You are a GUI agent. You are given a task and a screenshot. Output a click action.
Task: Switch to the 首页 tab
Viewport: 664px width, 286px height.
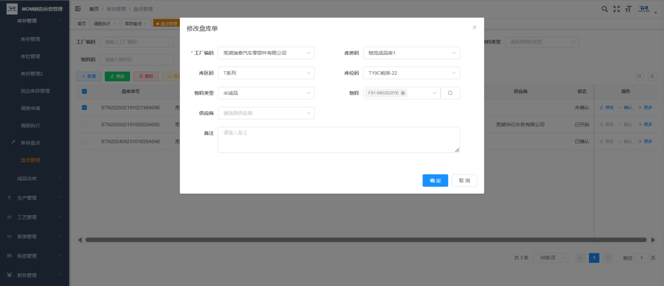[81, 24]
